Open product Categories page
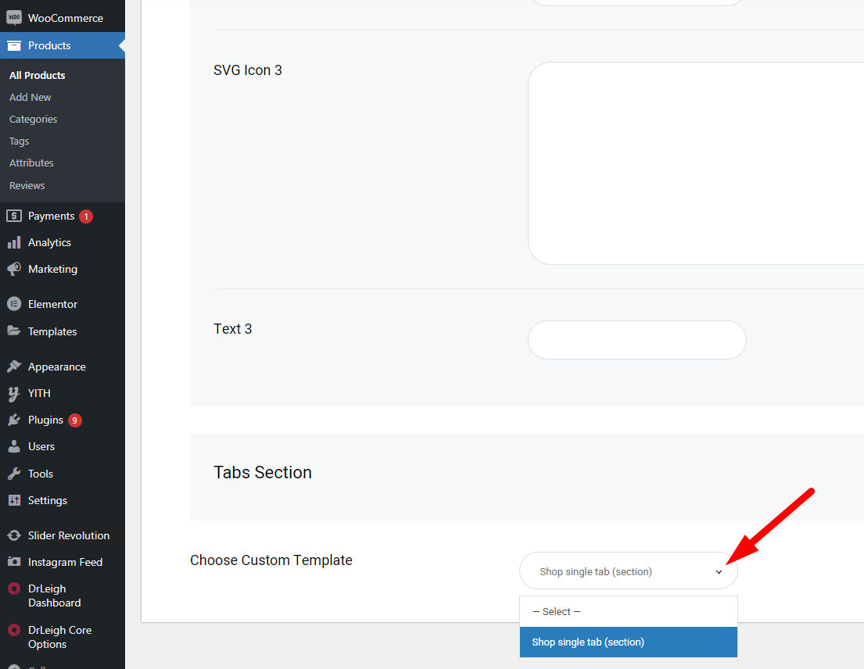The height and width of the screenshot is (669, 864). coord(33,120)
